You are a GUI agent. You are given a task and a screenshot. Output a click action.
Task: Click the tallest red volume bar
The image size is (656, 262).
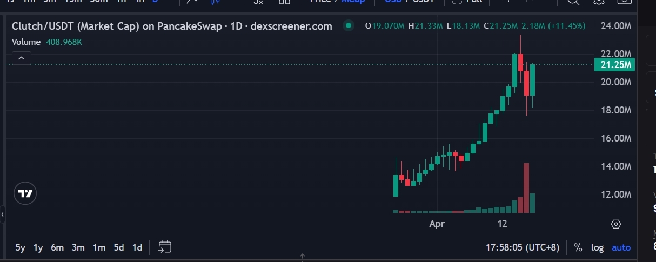point(526,188)
